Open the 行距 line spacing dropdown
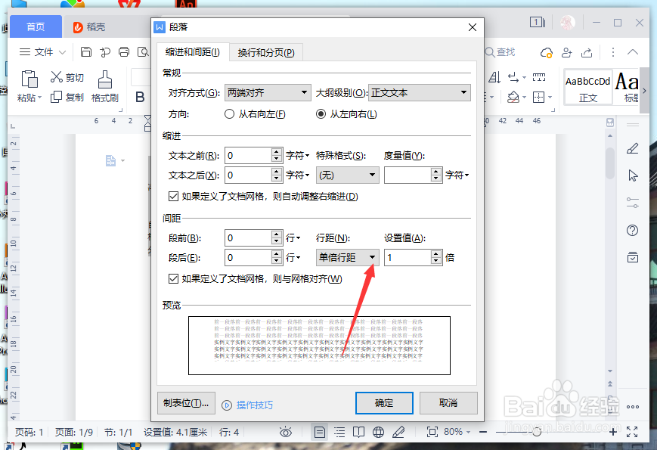This screenshot has height=450, width=657. click(373, 257)
